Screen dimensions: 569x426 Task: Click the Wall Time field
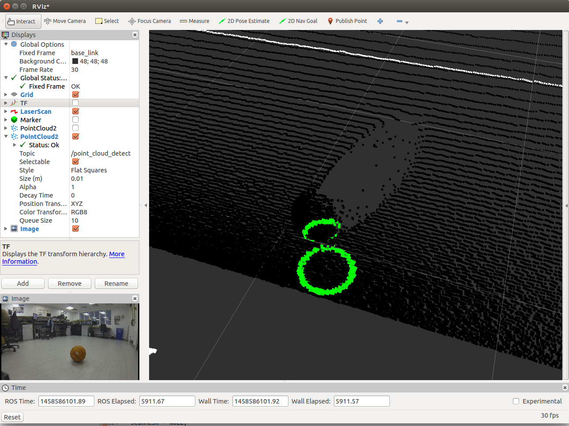(260, 401)
